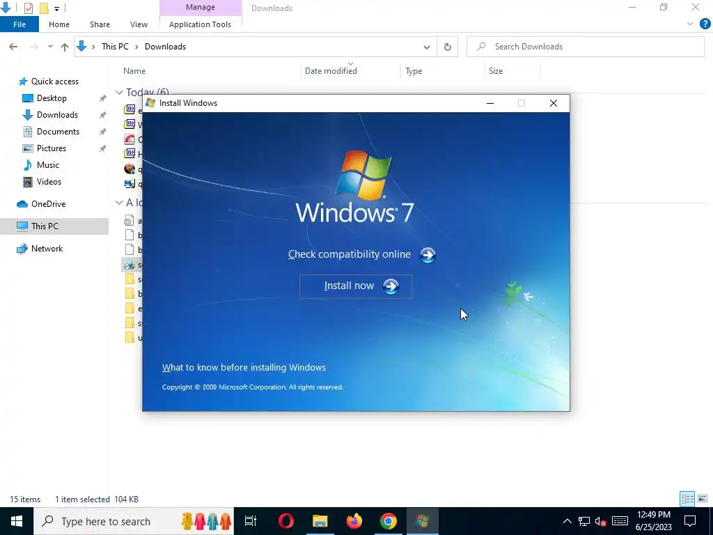Open the notification center icon
The image size is (713, 535).
(690, 521)
